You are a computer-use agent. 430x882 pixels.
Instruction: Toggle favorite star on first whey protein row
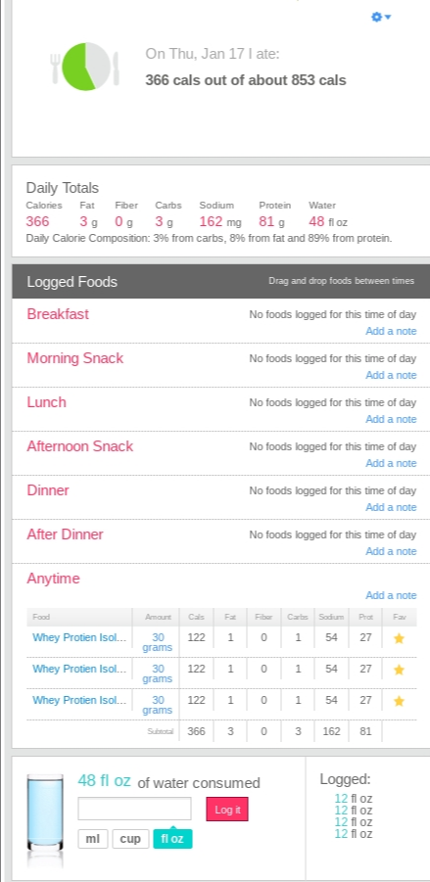click(x=399, y=638)
